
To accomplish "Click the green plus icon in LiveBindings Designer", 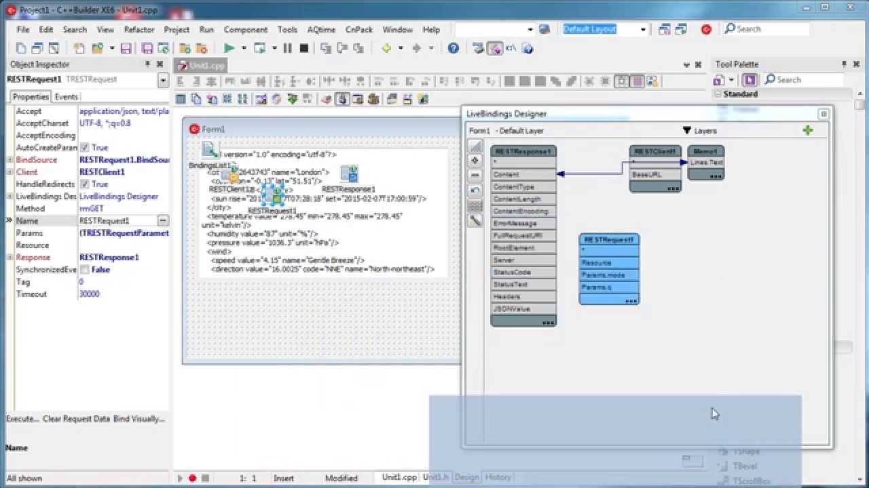I will (808, 130).
